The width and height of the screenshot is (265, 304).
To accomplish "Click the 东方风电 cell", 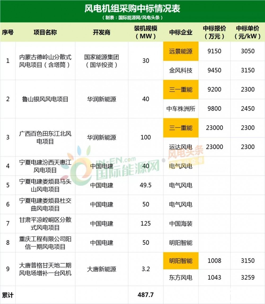I will [181, 277].
